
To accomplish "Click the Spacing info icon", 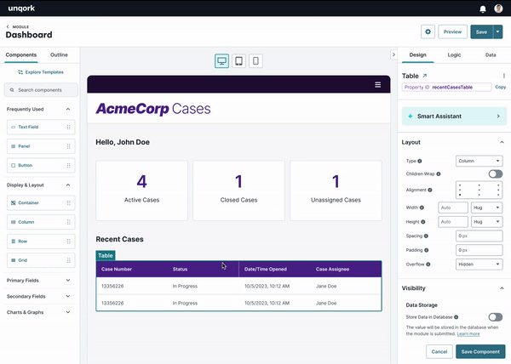I will coord(426,236).
